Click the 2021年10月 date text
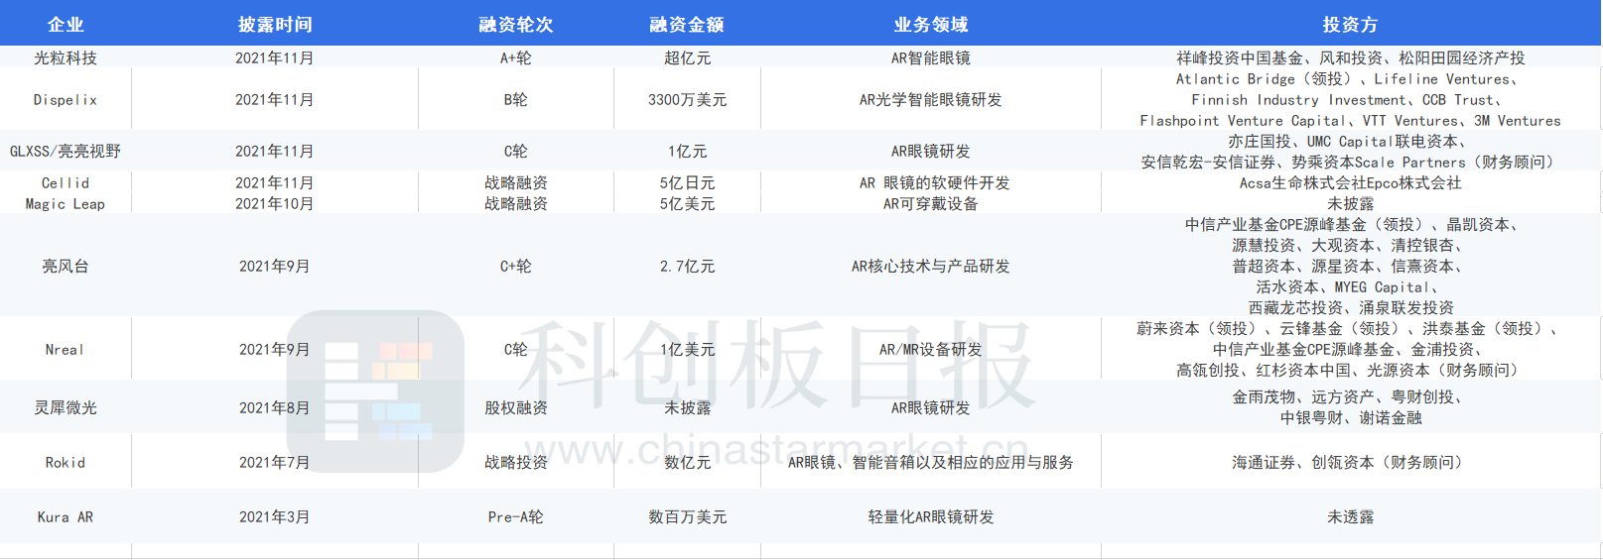The height and width of the screenshot is (560, 1603). [x=275, y=204]
